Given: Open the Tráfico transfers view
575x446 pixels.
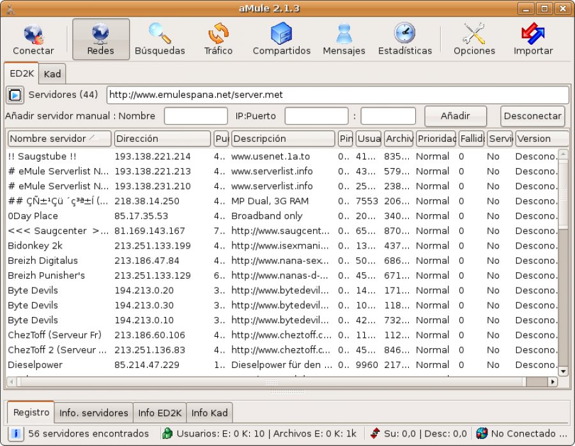Looking at the screenshot, I should pyautogui.click(x=218, y=39).
